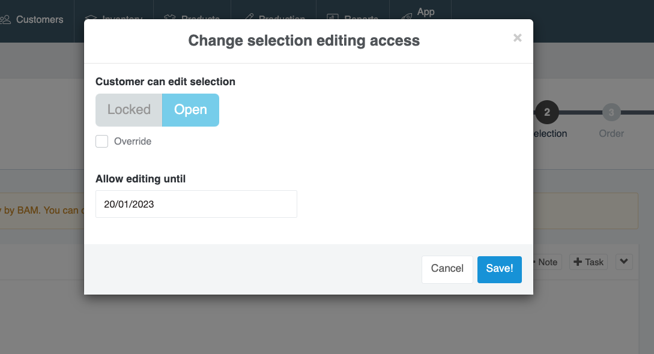Click the Allow editing until date field
654x354 pixels.
pos(196,204)
